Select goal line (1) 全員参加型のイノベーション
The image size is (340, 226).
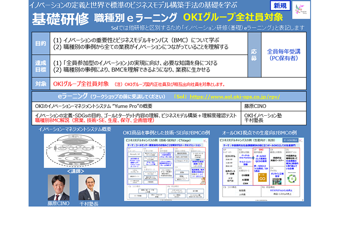click(x=135, y=63)
